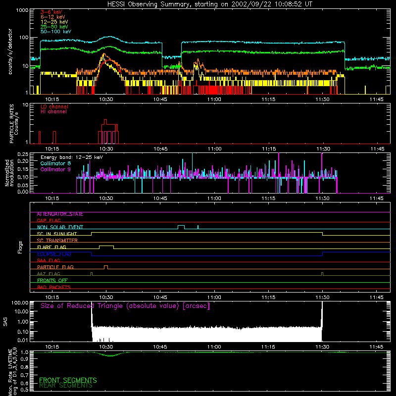
Task: Click the 10.00 tick label on the SAS axis
Action: tap(21, 311)
